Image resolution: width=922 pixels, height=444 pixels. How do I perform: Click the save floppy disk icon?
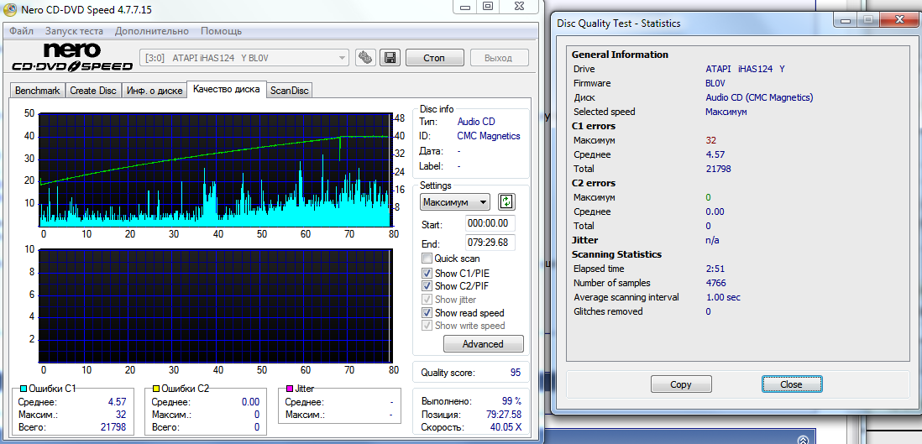coord(389,58)
